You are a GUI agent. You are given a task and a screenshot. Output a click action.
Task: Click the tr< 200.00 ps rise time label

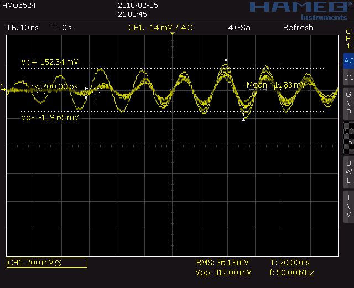click(x=53, y=86)
